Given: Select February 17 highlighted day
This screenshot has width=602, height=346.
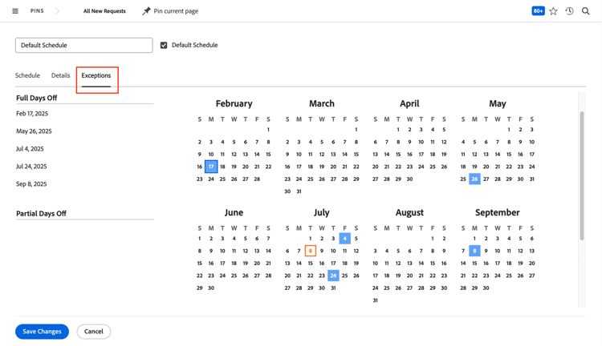Looking at the screenshot, I should click(211, 167).
